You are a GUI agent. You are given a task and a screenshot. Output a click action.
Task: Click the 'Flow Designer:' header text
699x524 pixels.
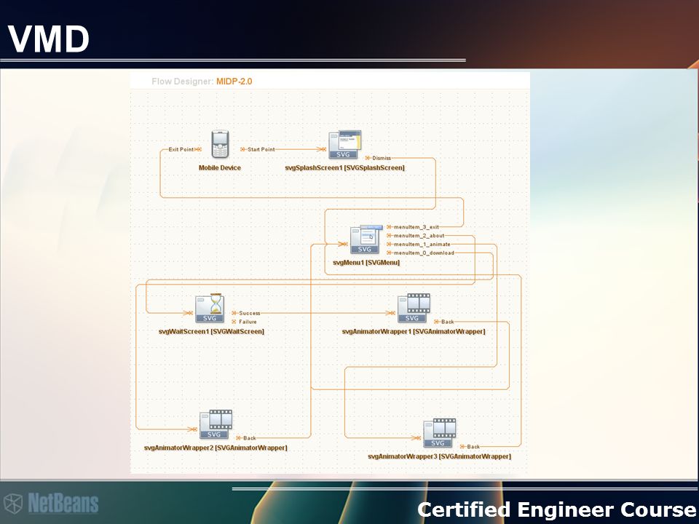point(183,81)
